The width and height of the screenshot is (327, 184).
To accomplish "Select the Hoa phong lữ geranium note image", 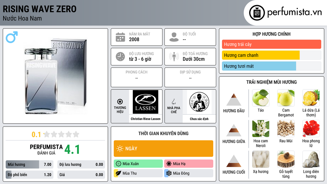I will click(x=311, y=128).
